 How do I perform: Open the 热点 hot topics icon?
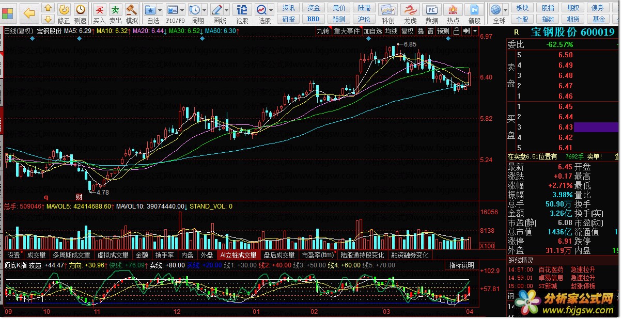[x=453, y=9]
